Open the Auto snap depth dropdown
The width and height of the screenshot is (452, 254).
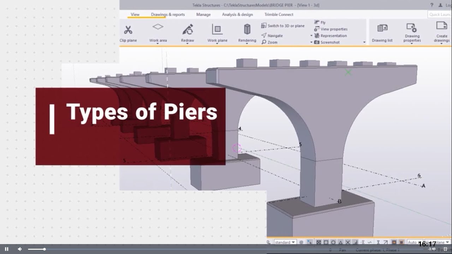(x=415, y=242)
